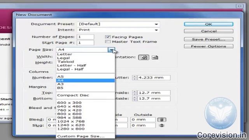Toggle the bleed chain link icon
The width and height of the screenshot is (249, 140).
(x=162, y=119)
